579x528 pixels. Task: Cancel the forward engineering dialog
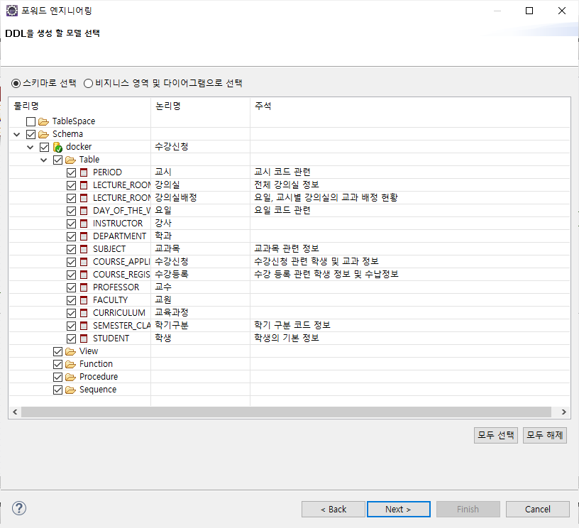pos(538,509)
